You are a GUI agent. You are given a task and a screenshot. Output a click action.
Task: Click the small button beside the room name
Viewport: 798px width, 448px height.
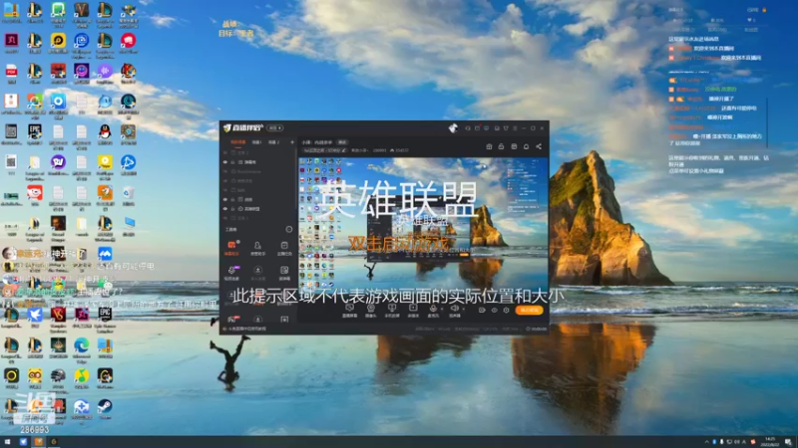click(x=342, y=142)
